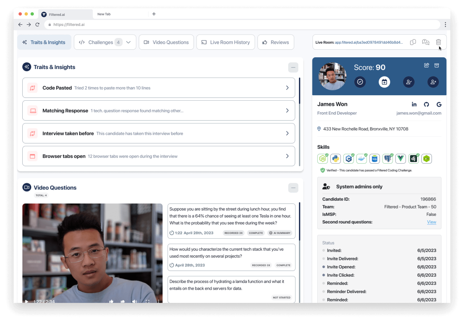Click the checkmark approve candidate icon
Viewport: 464px width, 322px height.
point(360,82)
